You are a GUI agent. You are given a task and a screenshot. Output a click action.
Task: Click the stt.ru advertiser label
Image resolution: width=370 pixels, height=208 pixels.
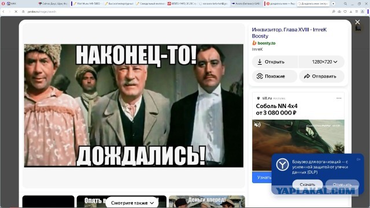[x=267, y=98]
